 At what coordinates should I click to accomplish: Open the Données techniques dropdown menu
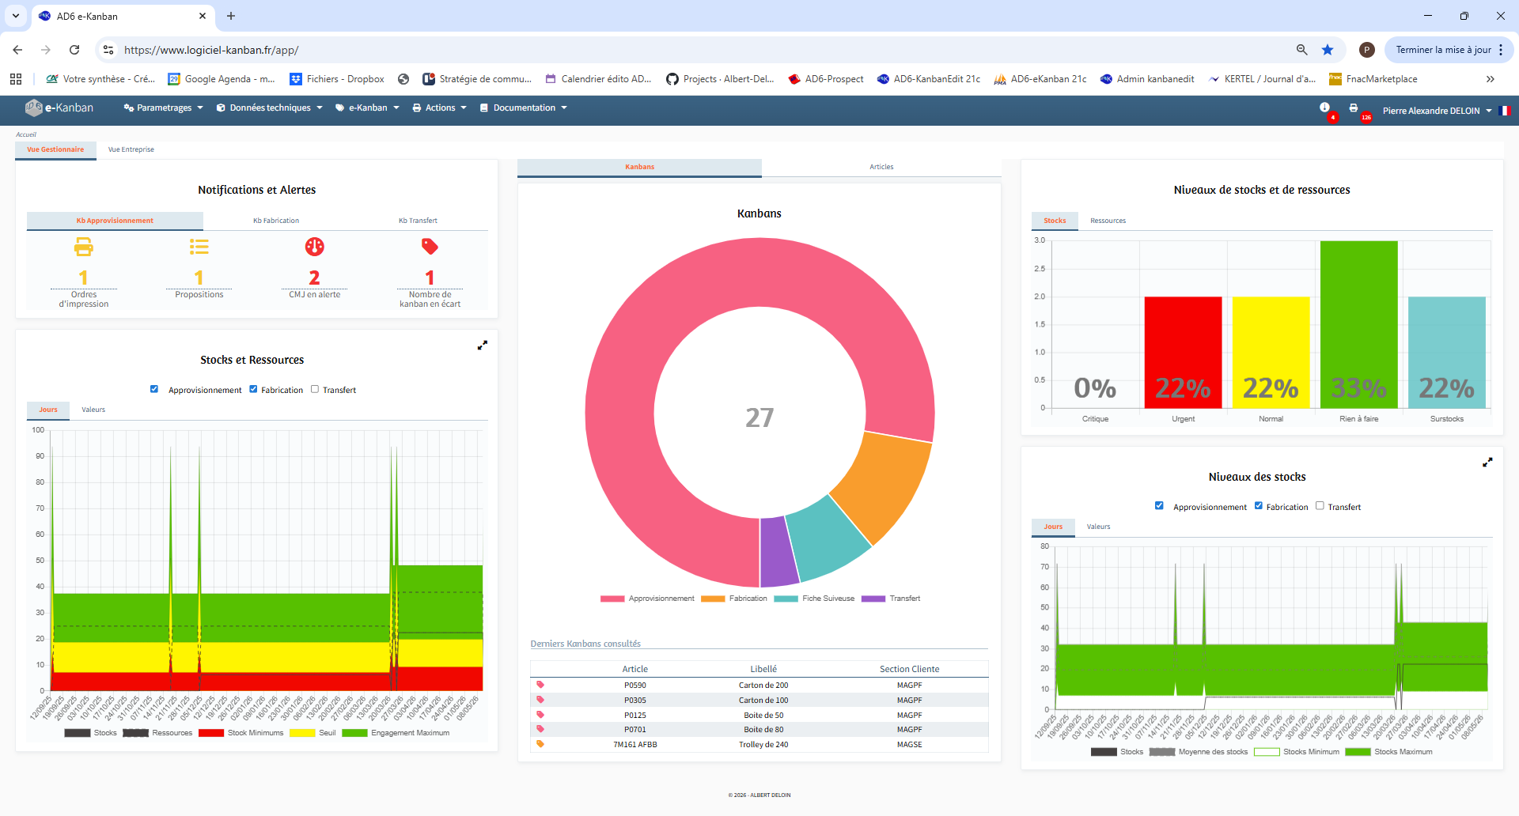click(x=270, y=108)
